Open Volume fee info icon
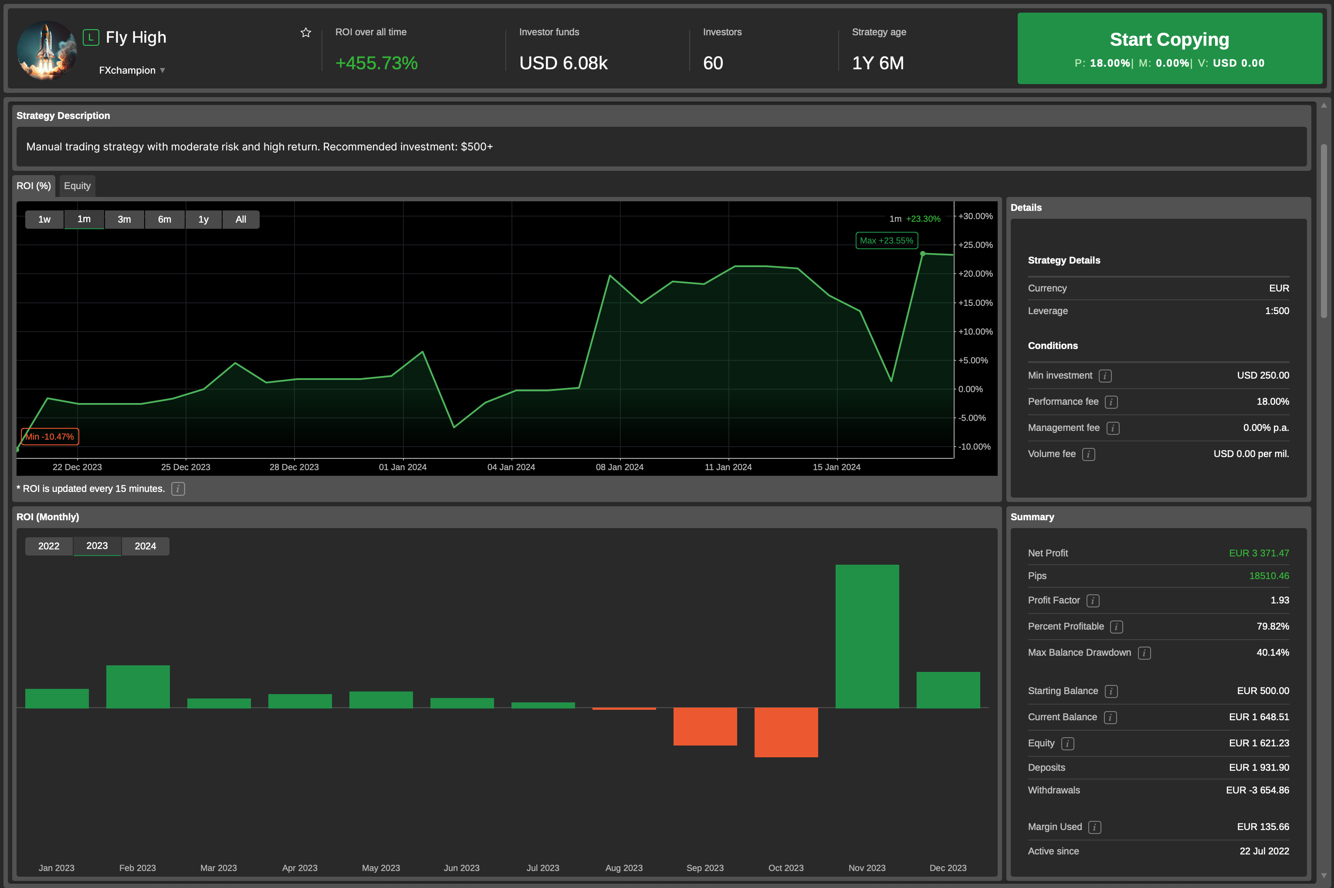 (1088, 454)
